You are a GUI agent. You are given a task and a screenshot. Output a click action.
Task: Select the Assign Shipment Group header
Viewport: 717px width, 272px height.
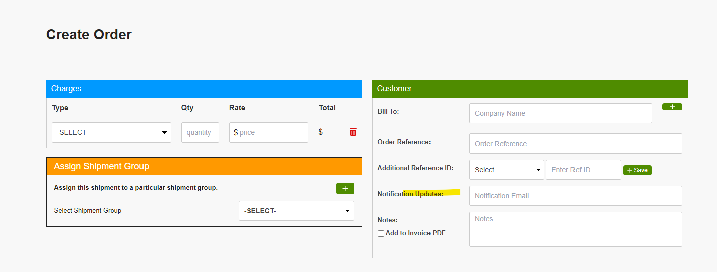point(204,166)
